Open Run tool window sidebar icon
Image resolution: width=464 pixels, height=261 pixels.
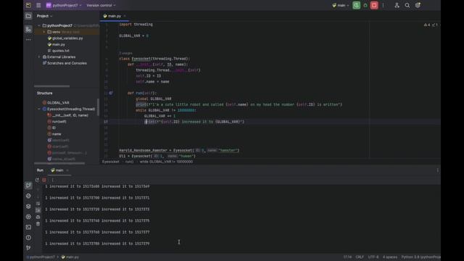click(x=28, y=186)
